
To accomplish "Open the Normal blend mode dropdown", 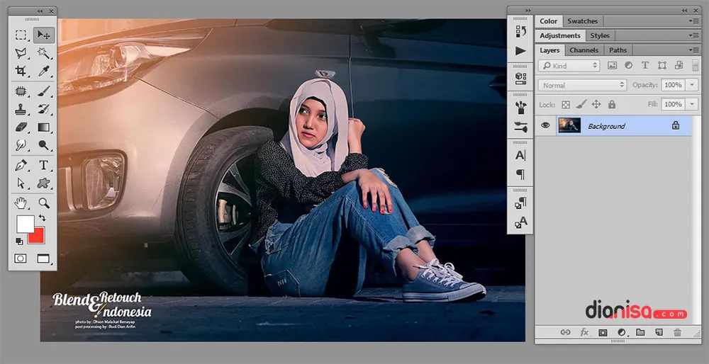I will pos(582,85).
